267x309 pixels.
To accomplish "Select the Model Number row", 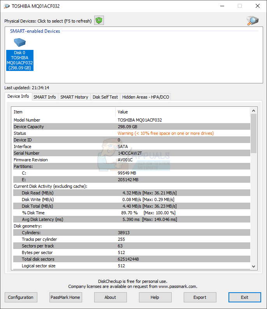I will click(x=132, y=120).
